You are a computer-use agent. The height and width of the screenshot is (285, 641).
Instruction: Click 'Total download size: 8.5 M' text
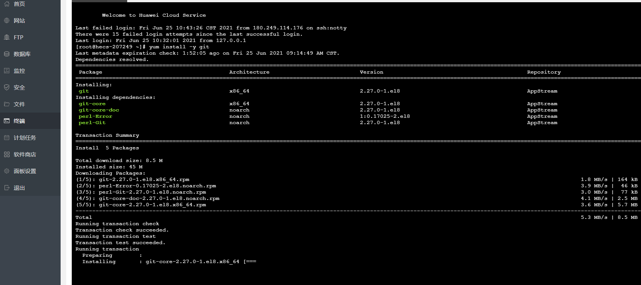[x=119, y=161]
